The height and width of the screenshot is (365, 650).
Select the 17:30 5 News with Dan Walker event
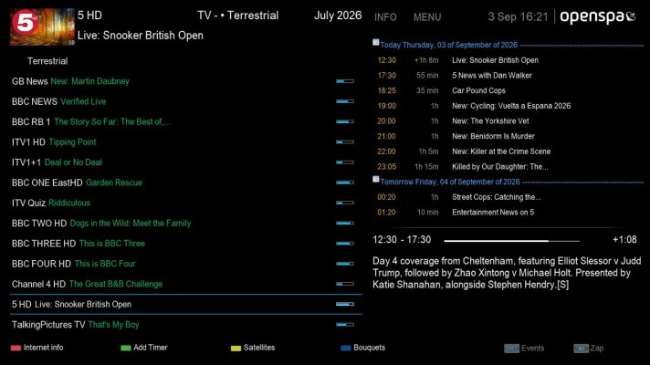[x=508, y=76]
